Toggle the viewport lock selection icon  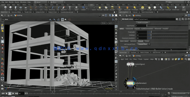(2, 41)
